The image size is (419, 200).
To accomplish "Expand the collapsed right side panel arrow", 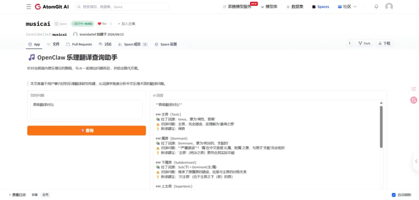I will point(416,161).
